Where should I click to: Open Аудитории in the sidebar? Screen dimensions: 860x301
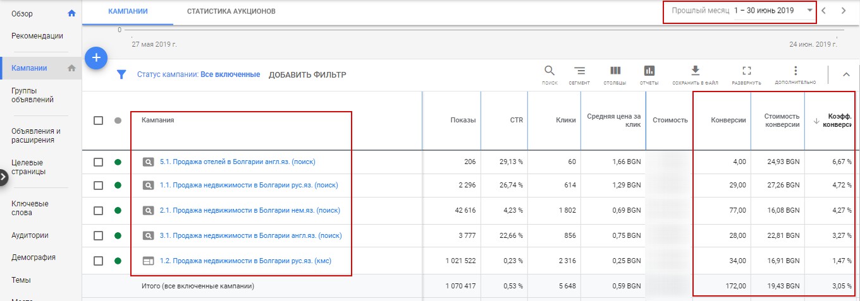tap(30, 235)
